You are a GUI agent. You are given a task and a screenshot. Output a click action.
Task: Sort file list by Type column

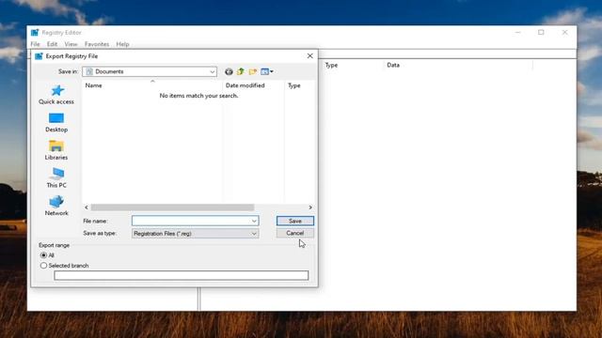tap(299, 85)
